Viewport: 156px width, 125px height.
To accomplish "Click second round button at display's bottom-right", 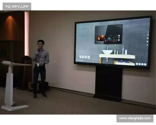I will point(140,64).
